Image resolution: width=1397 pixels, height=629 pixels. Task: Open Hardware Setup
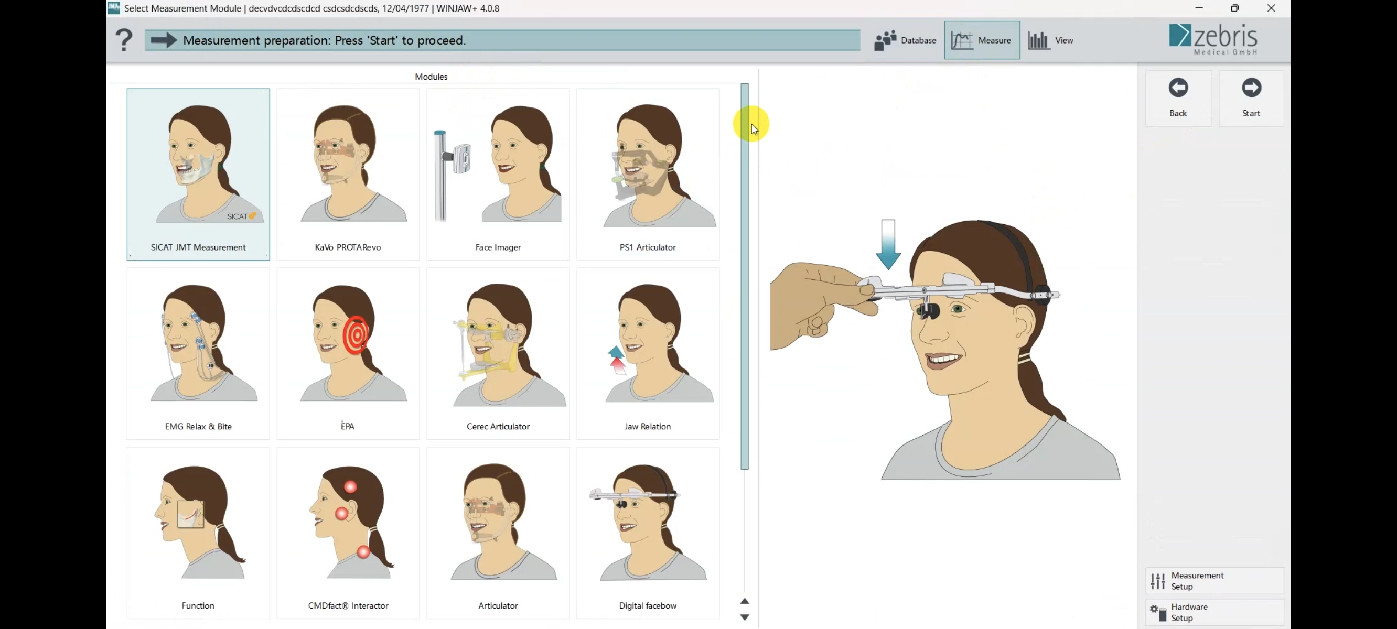pos(1214,612)
